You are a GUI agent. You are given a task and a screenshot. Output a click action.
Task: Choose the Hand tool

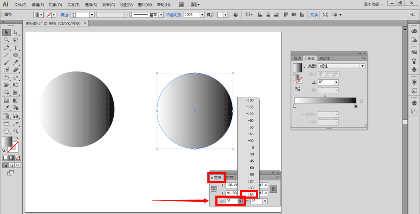6,131
